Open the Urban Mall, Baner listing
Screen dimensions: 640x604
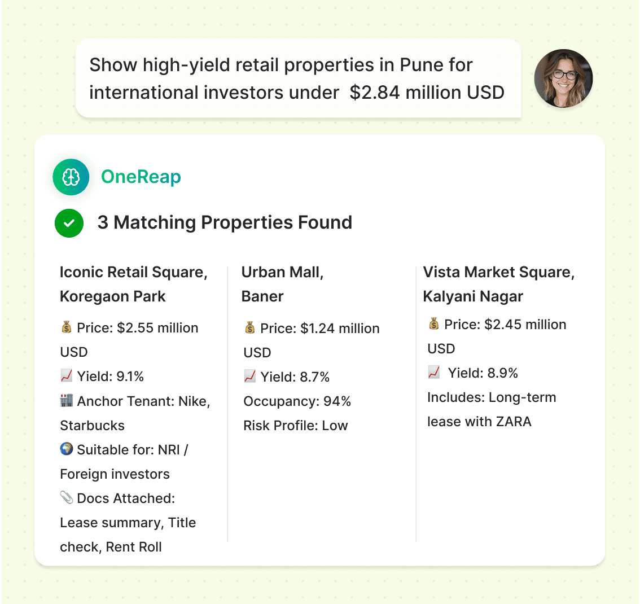[x=282, y=284]
